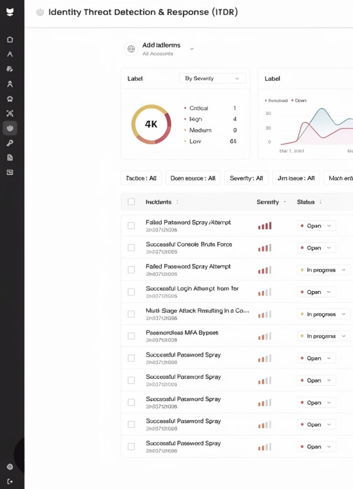Check the Successful Console Brute Force row checkbox
This screenshot has width=353, height=489.
[131, 248]
